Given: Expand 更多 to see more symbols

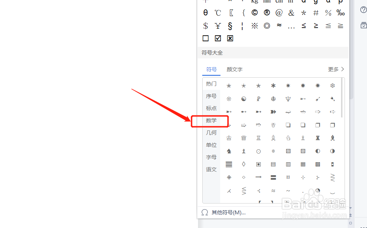Looking at the screenshot, I should tap(335, 69).
